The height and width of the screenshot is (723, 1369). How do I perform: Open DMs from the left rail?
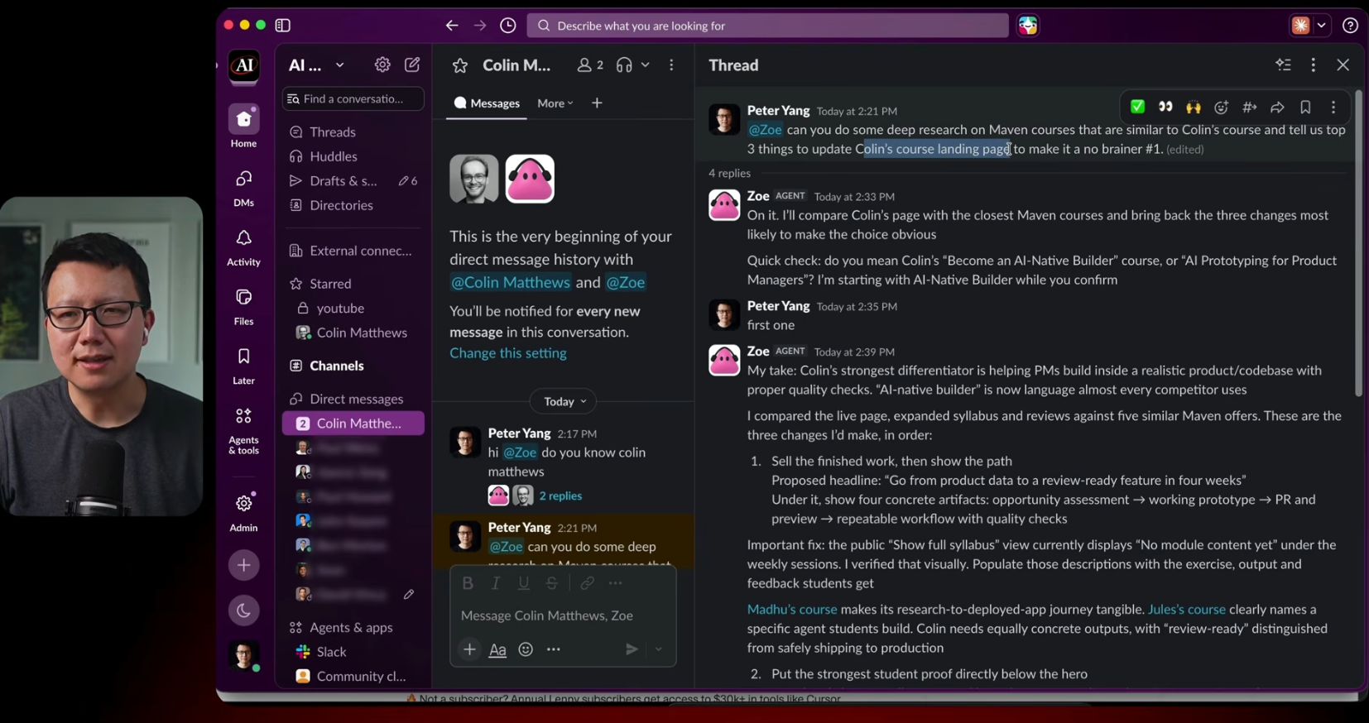click(x=243, y=187)
